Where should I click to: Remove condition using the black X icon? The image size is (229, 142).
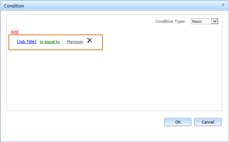pyautogui.click(x=90, y=40)
